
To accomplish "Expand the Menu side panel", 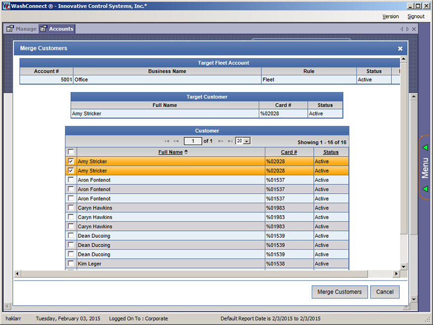I will click(425, 168).
